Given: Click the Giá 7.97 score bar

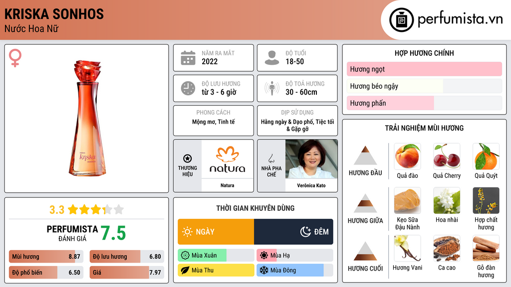Looking at the screenshot, I should pos(127,273).
